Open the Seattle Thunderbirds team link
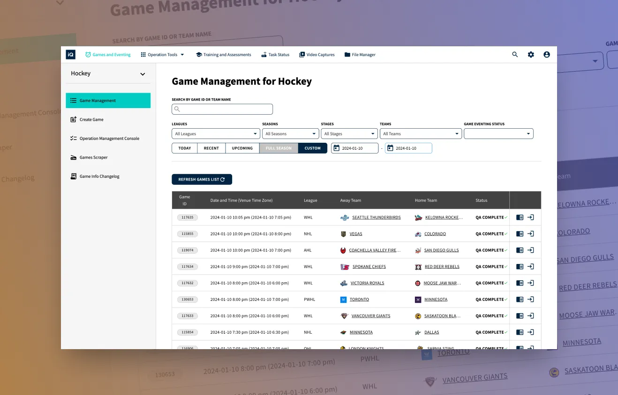Image resolution: width=618 pixels, height=395 pixels. tap(377, 218)
